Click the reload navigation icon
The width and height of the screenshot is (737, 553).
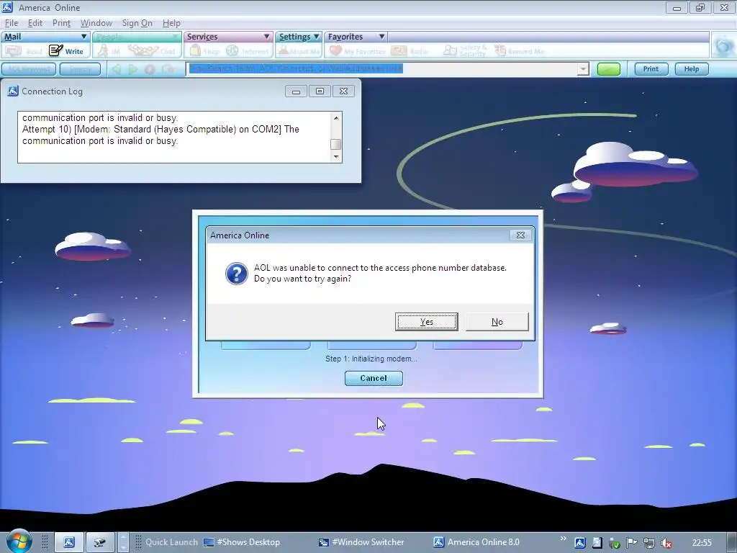pos(168,69)
